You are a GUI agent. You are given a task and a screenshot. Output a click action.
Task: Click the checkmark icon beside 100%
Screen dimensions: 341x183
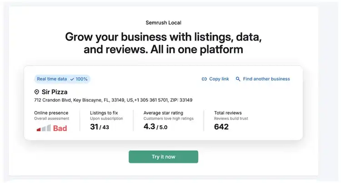click(72, 79)
